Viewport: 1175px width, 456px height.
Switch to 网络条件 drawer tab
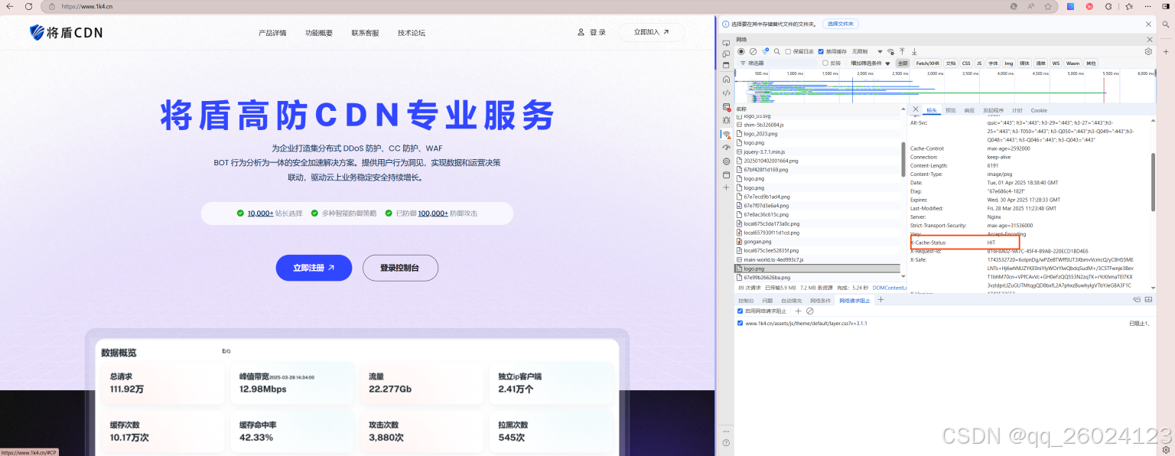820,301
